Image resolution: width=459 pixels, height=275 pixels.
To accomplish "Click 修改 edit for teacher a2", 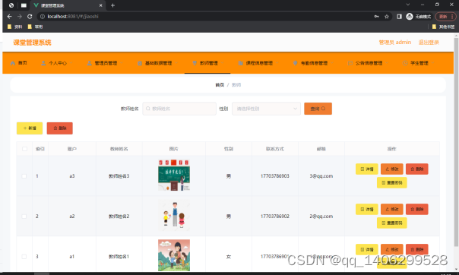I will (392, 209).
